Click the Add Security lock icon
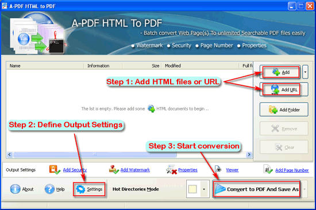The width and height of the screenshot is (316, 210). [x=55, y=169]
